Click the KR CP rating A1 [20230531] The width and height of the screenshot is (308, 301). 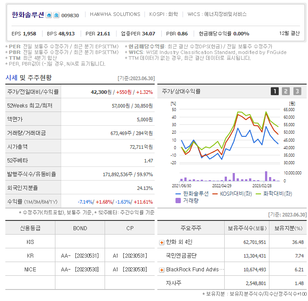click(x=130, y=256)
